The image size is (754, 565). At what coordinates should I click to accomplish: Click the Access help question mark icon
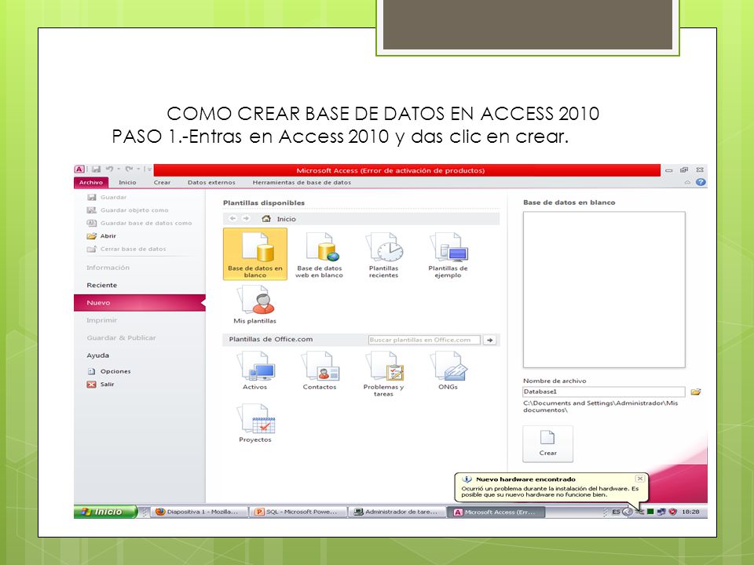coord(701,182)
